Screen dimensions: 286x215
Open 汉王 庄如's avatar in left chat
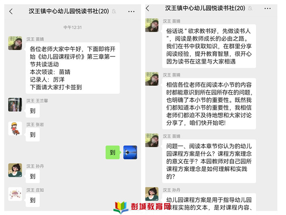15,194
